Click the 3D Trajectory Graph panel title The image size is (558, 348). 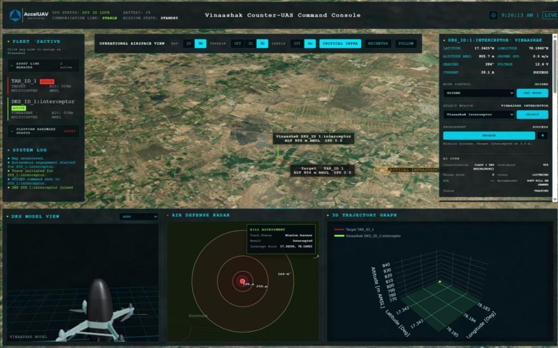364,215
